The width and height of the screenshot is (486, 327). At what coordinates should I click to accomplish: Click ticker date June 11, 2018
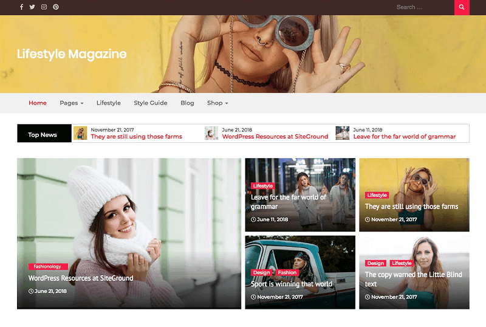(368, 129)
